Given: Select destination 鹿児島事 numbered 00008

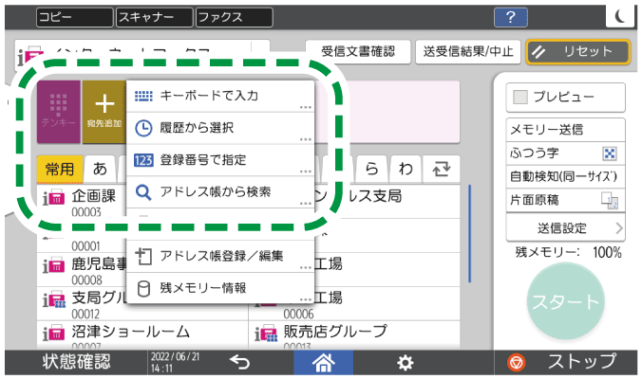Looking at the screenshot, I should [x=81, y=269].
